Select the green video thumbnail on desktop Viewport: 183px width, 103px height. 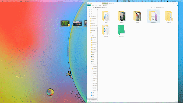(x=65, y=23)
